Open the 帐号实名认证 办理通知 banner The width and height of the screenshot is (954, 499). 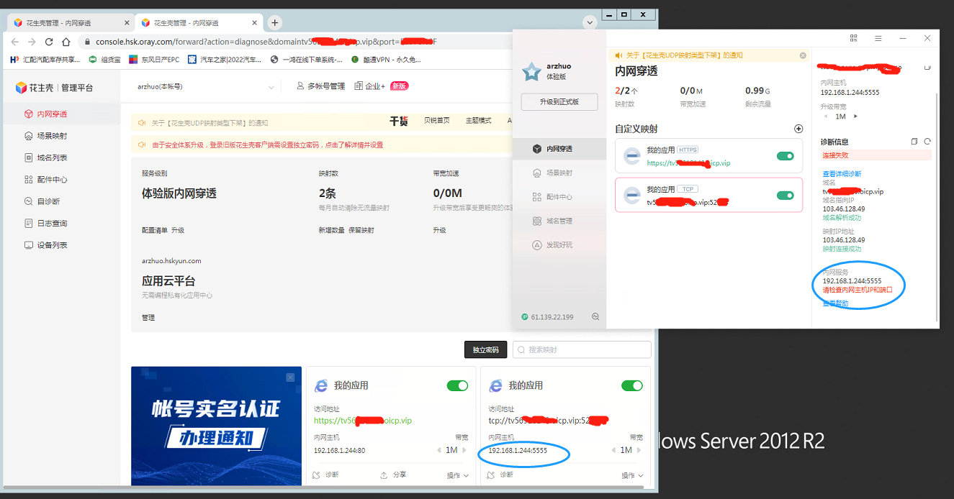(x=216, y=426)
